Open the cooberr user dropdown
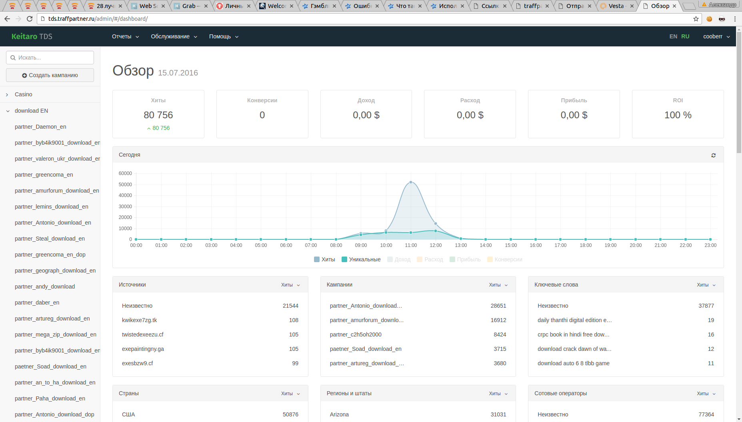742x422 pixels. (x=716, y=36)
